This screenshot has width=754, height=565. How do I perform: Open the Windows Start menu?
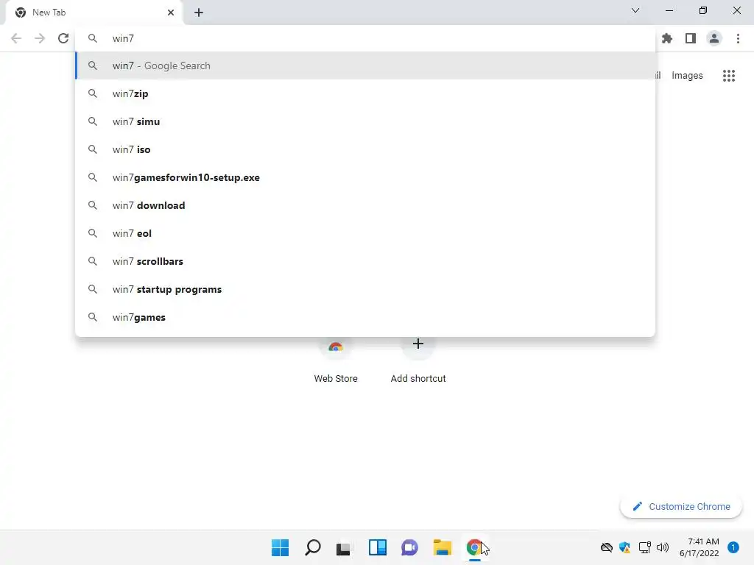pos(280,547)
